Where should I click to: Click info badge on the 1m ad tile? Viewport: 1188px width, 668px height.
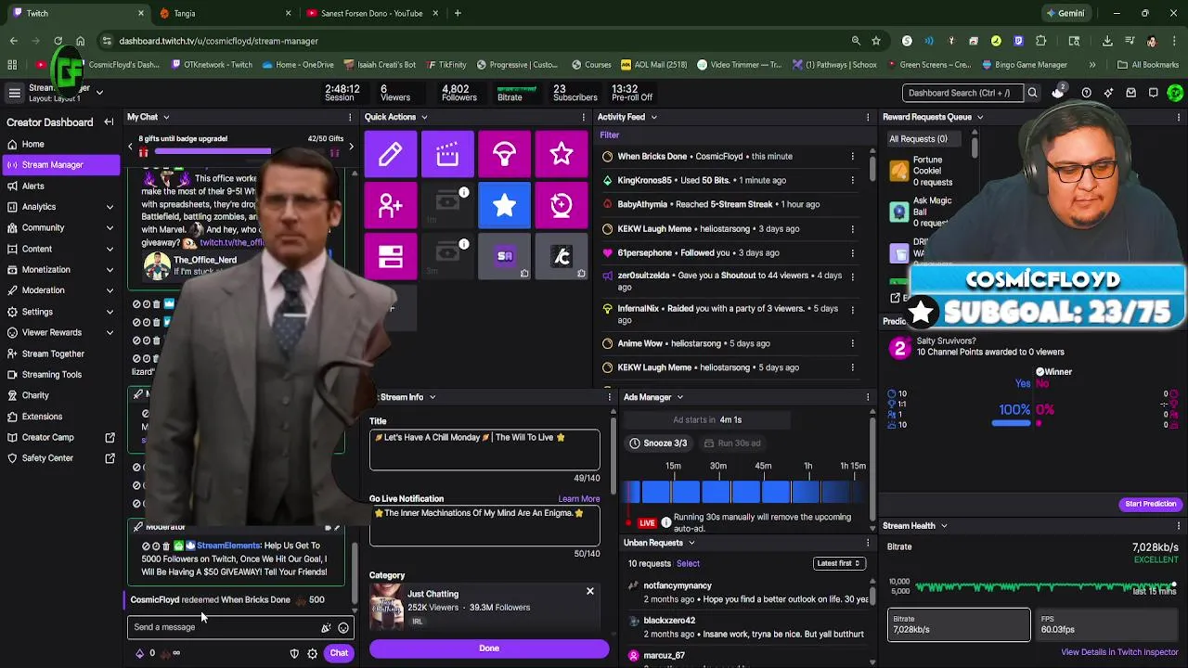click(x=464, y=193)
